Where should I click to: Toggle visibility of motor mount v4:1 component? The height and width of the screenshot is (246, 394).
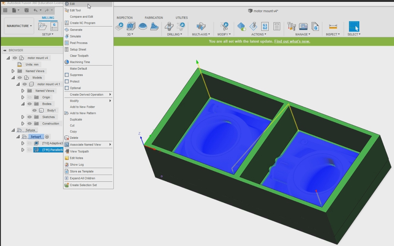pos(24,84)
